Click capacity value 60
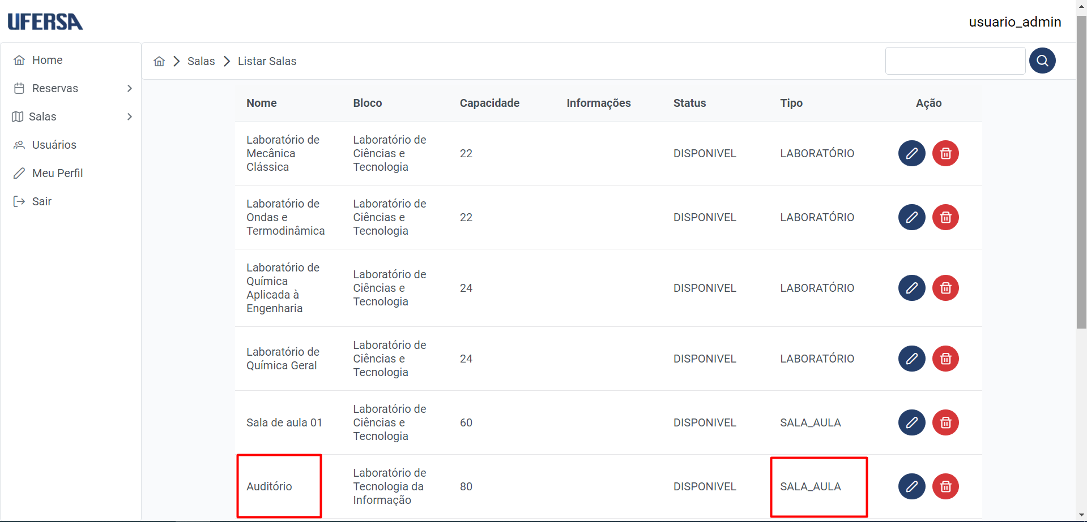This screenshot has width=1087, height=522. [466, 422]
